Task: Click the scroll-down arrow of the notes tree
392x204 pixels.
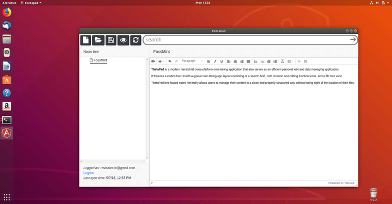Action: (x=147, y=158)
